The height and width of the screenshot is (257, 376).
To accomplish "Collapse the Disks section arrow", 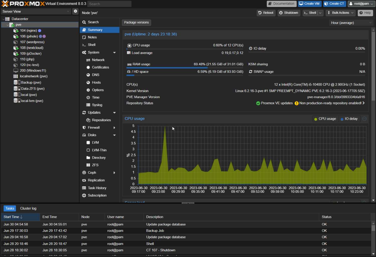I will 114,135.
